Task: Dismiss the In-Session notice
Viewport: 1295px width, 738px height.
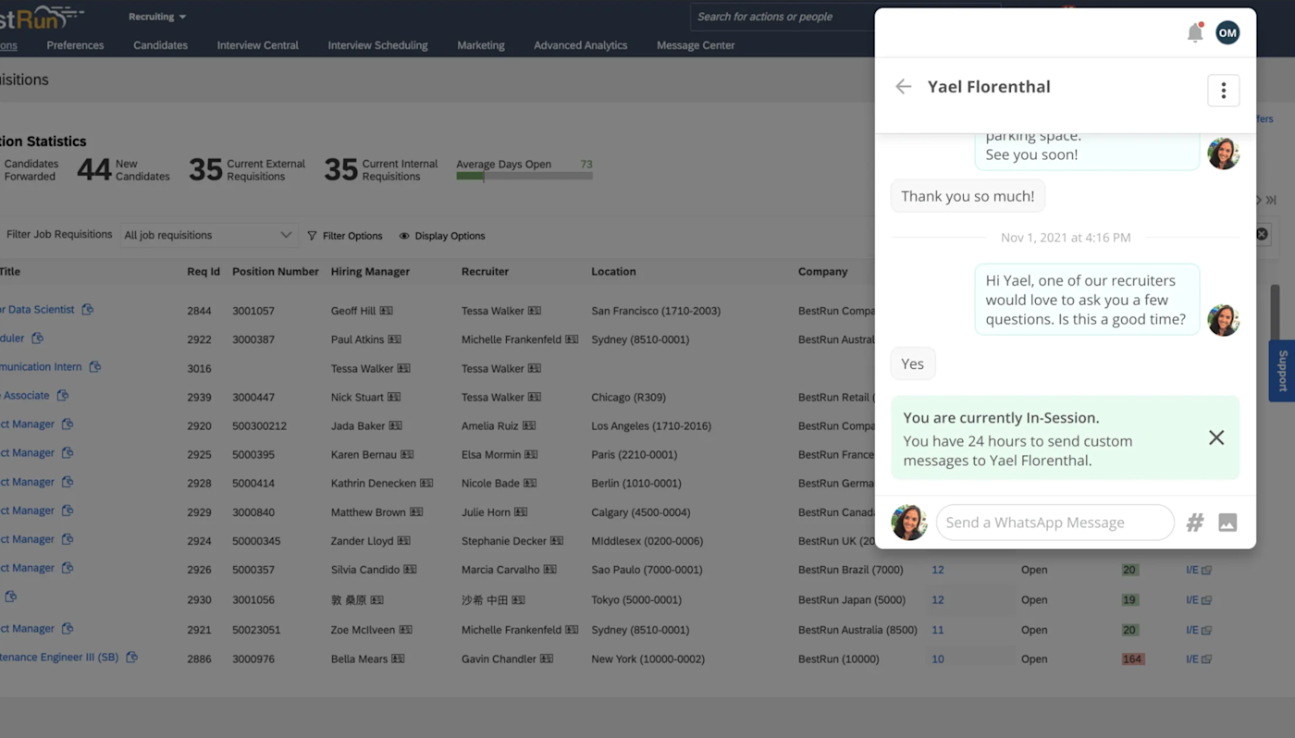Action: (x=1216, y=437)
